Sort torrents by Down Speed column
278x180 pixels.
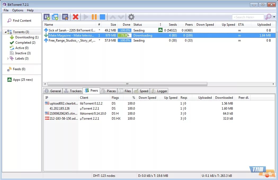coord(205,25)
